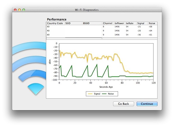This screenshot has height=127, width=174.
Task: Click the SSID column header
Action: [73, 24]
